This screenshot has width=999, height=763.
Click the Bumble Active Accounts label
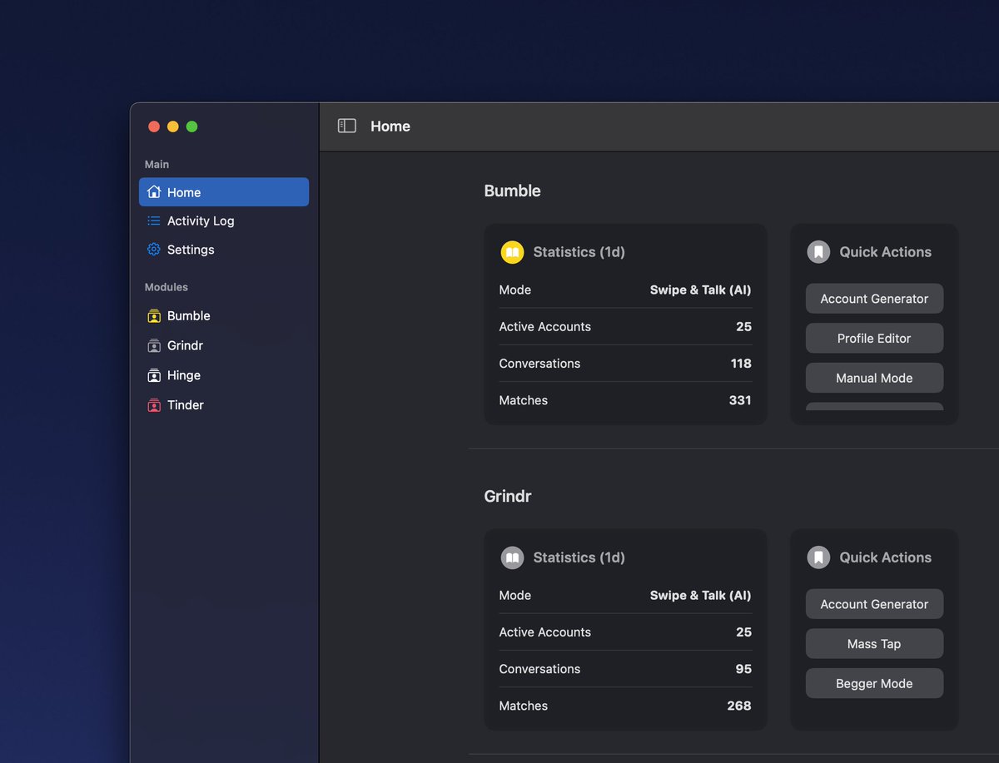click(544, 326)
